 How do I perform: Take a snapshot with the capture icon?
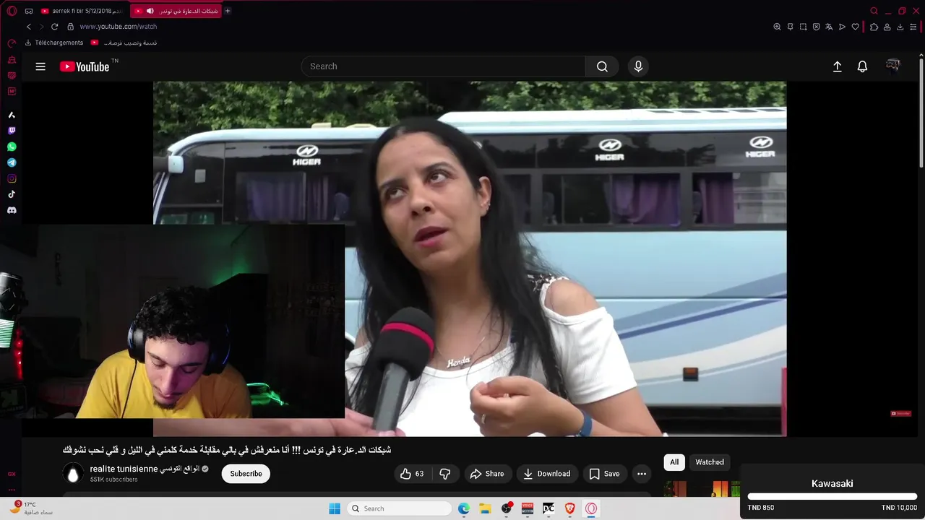pyautogui.click(x=803, y=27)
